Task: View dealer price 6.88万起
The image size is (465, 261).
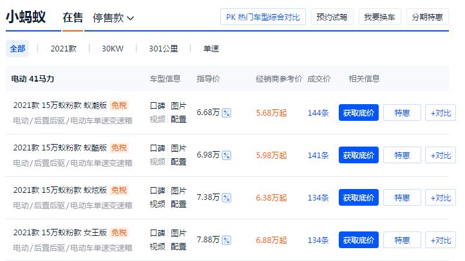Action: point(271,240)
